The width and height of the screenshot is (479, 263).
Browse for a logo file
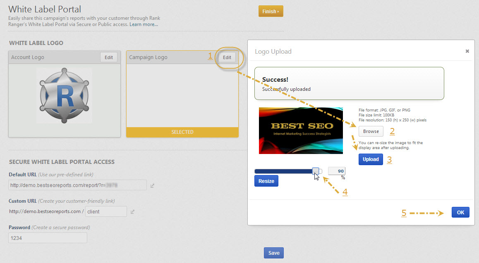[x=371, y=131]
